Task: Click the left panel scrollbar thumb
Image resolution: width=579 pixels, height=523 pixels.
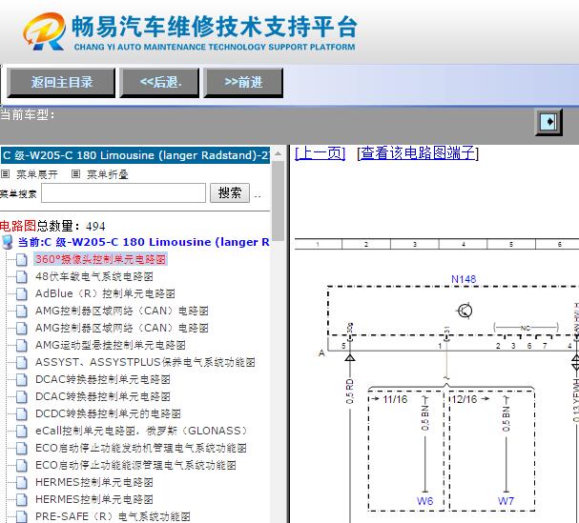Action: click(278, 201)
